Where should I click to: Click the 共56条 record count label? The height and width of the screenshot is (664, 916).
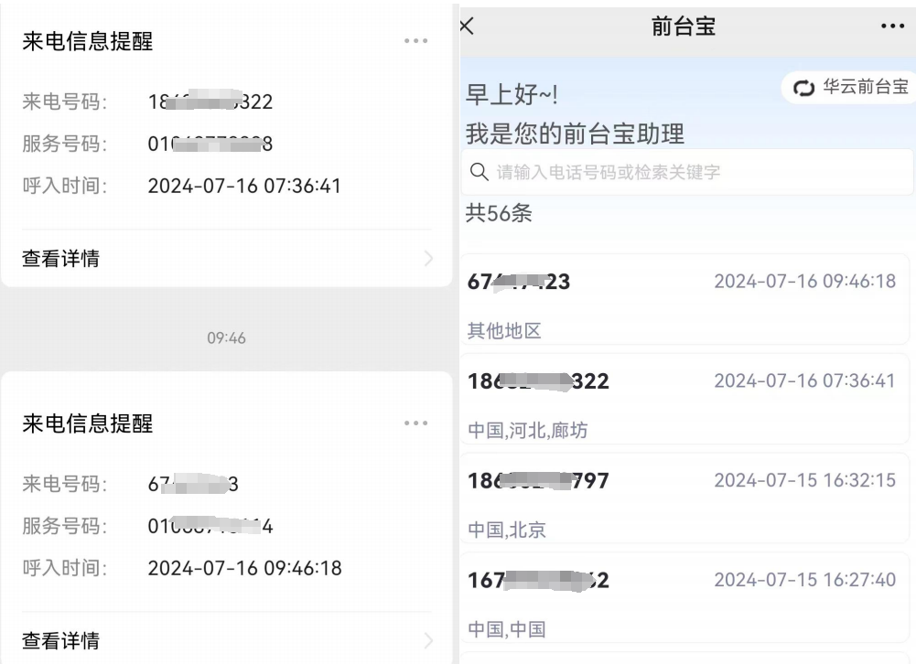[500, 215]
